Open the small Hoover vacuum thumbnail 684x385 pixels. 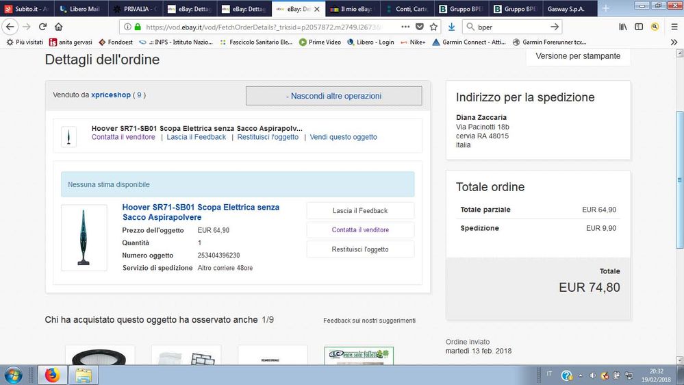68,137
